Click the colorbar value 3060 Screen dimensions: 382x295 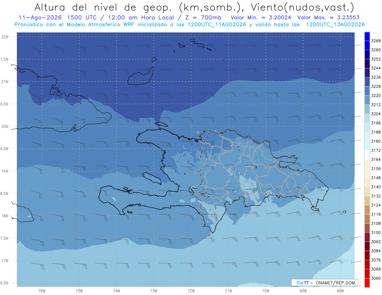(376, 278)
